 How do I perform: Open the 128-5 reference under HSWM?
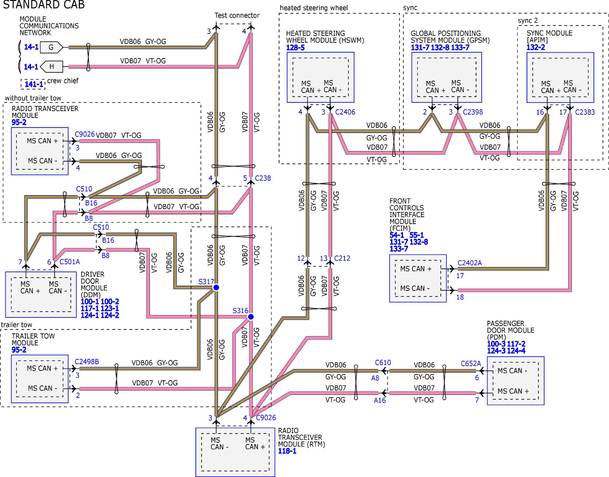click(x=295, y=48)
